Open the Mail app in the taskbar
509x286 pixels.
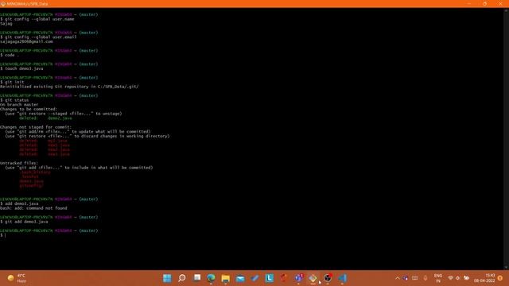coord(240,278)
